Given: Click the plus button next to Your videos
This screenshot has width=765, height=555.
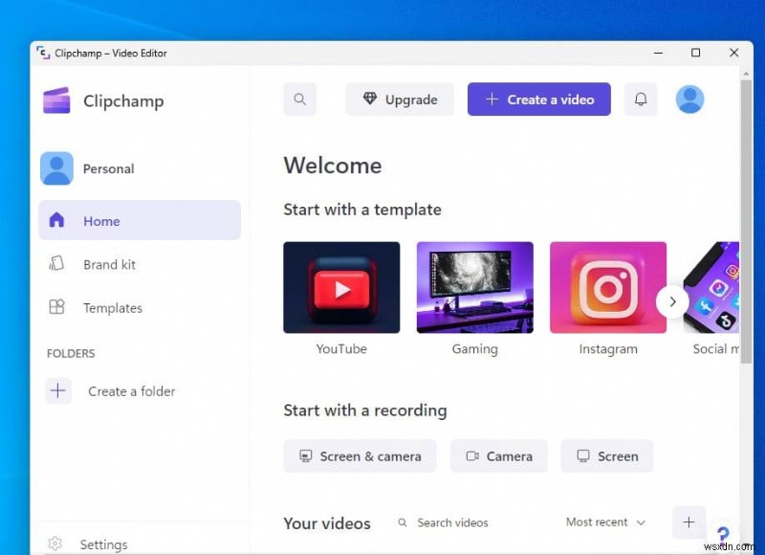Looking at the screenshot, I should 688,522.
